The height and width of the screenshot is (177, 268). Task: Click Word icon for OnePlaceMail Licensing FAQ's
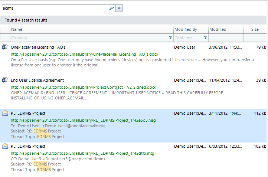tap(5, 47)
